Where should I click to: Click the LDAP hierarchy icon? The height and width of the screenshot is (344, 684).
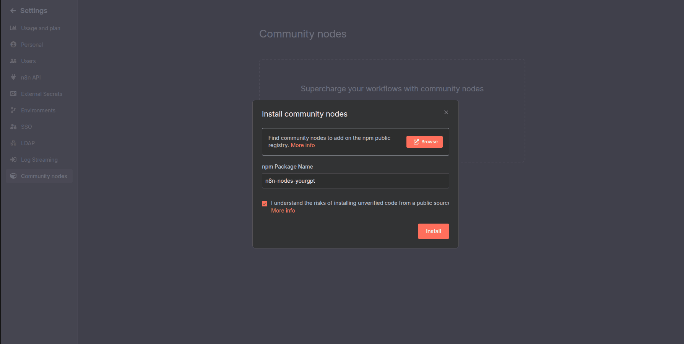13,143
